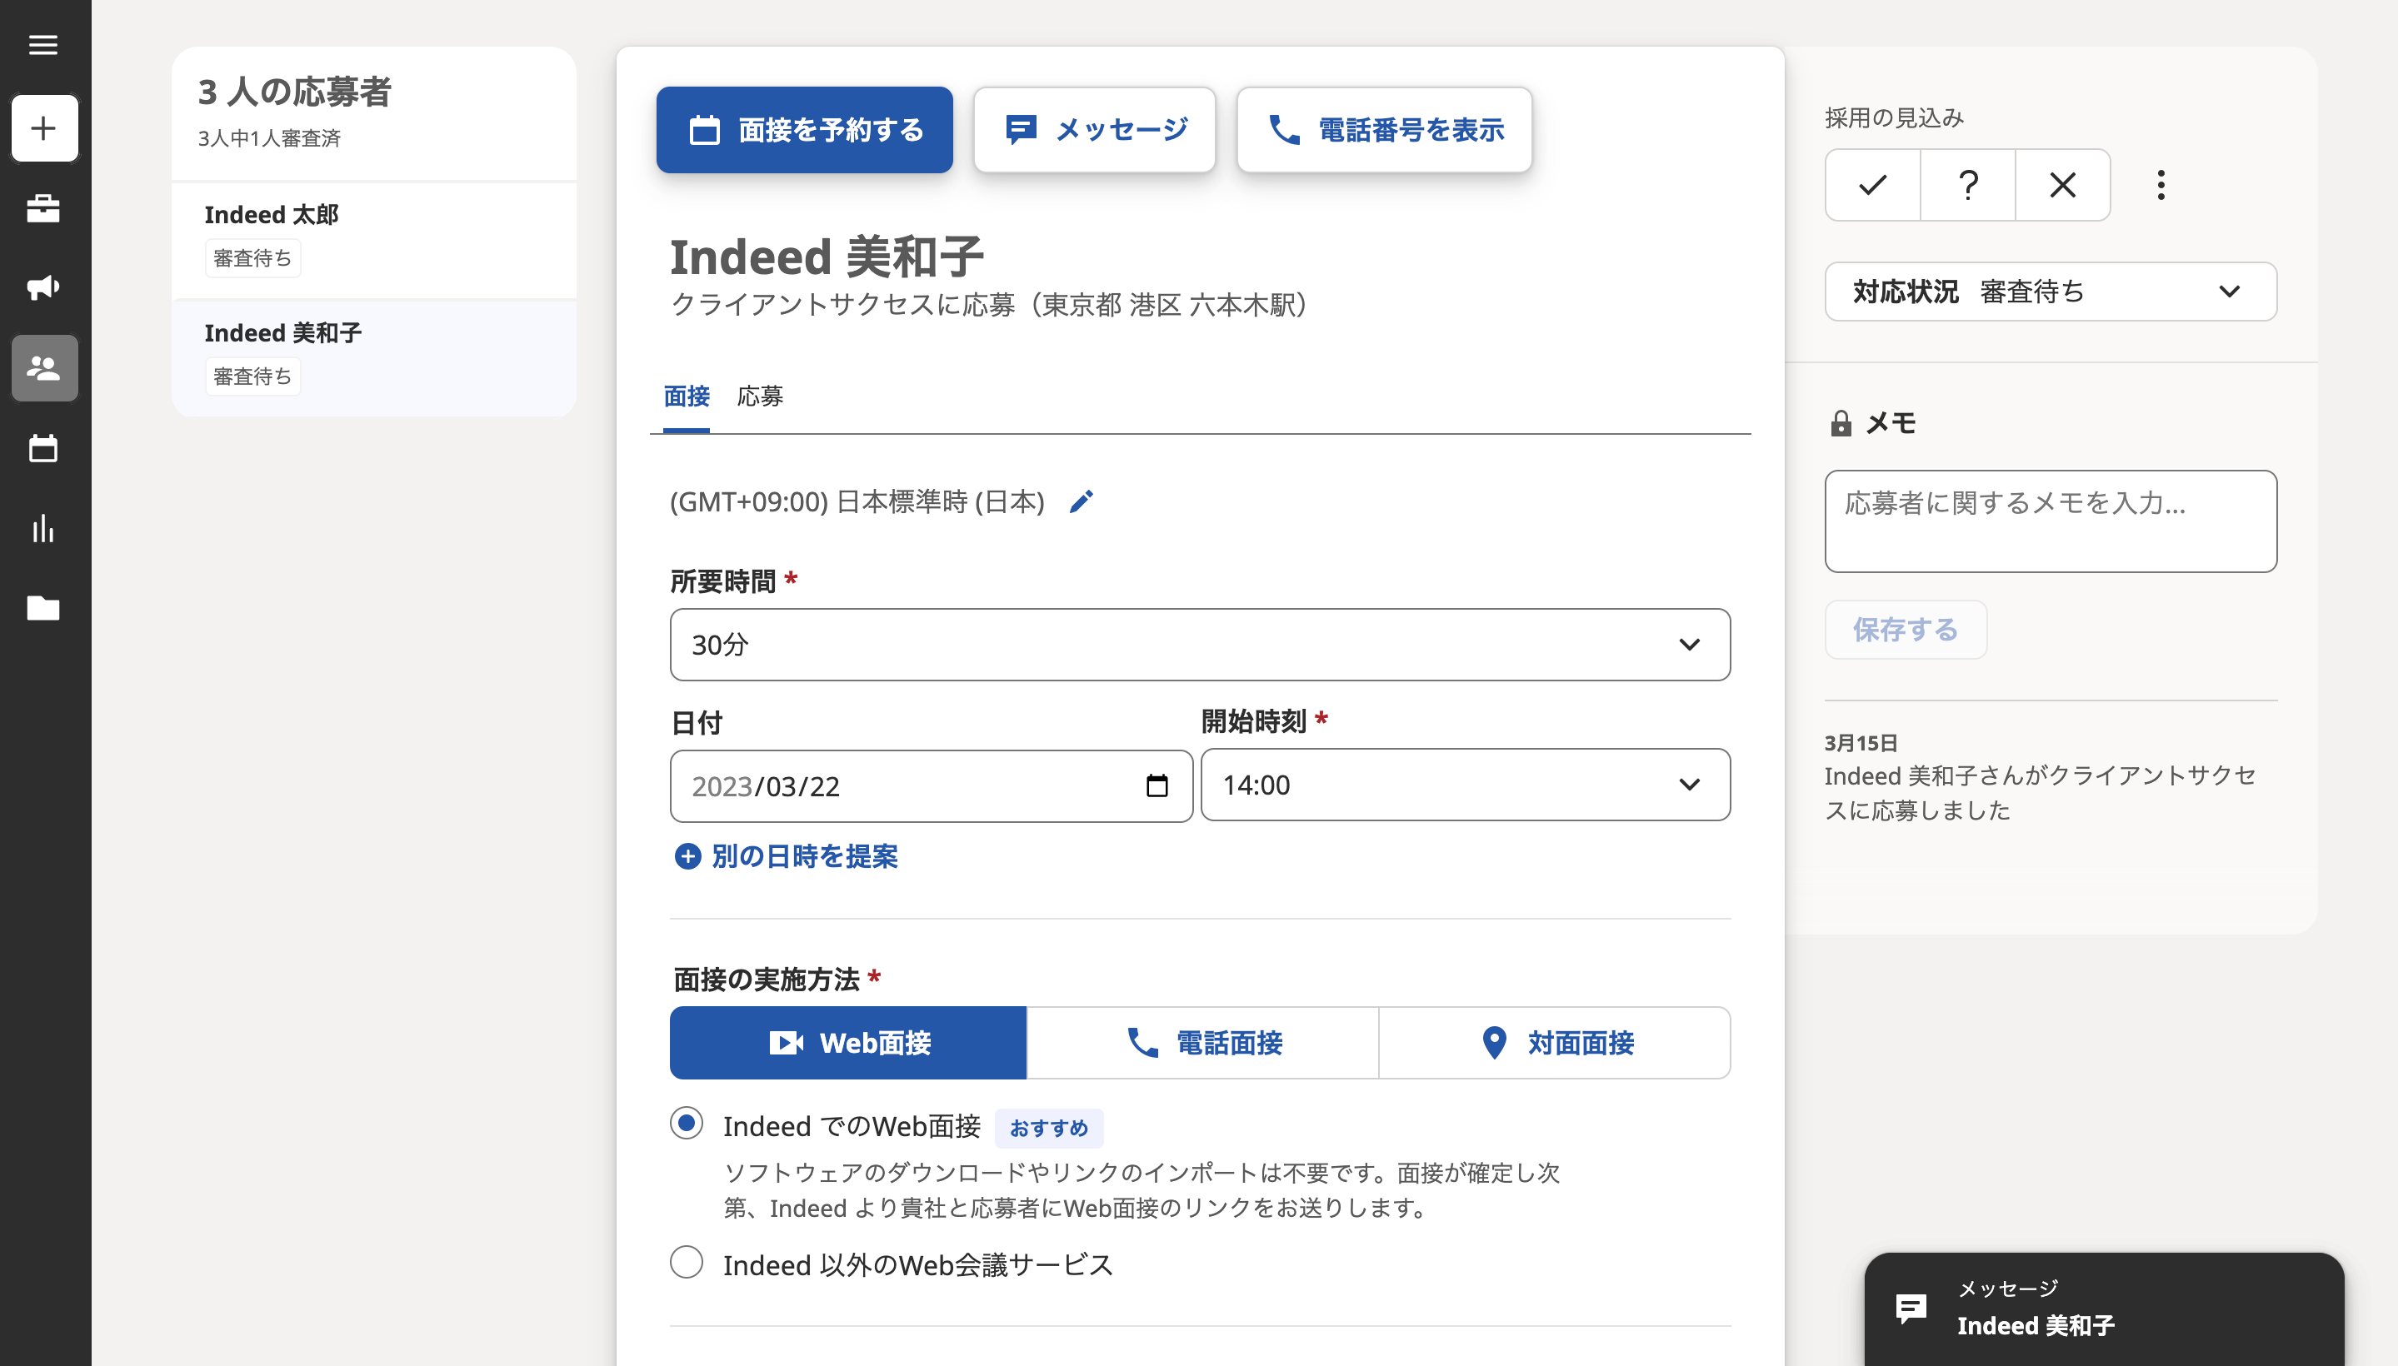Mark candidate as maybe question mark
This screenshot has width=2398, height=1366.
1968,185
